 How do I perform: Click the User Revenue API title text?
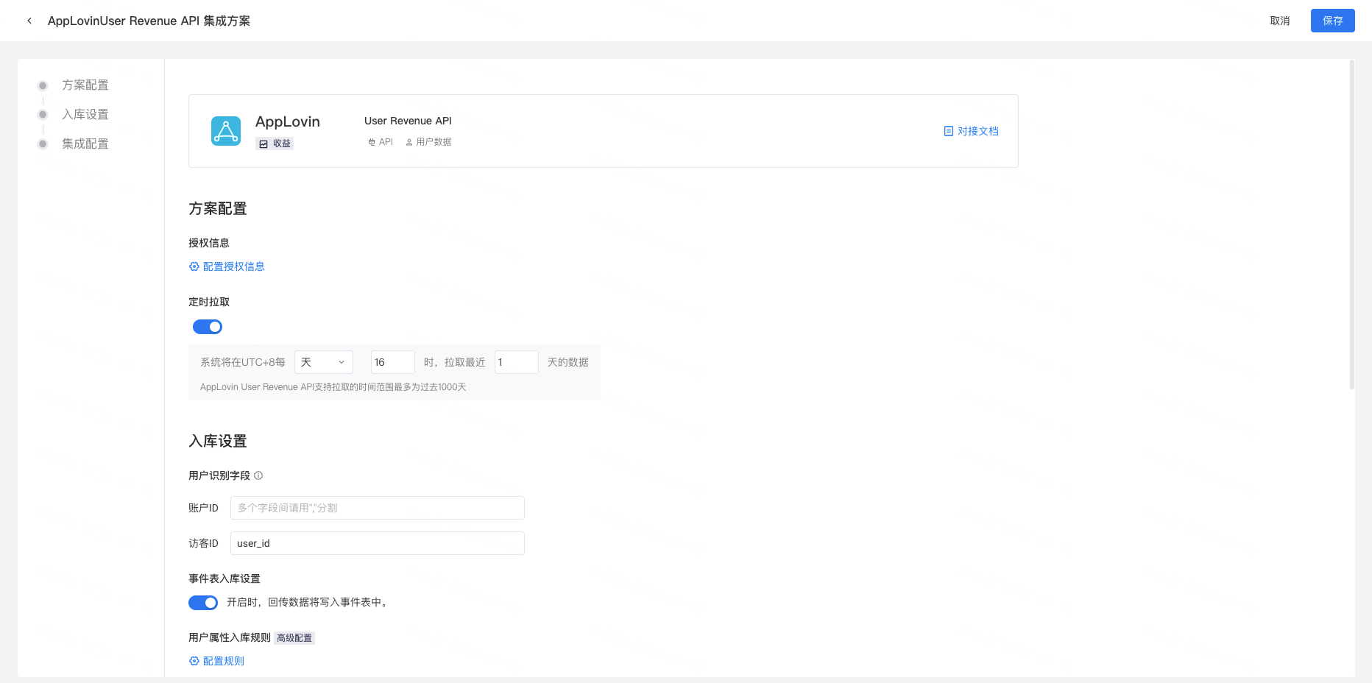pos(408,121)
